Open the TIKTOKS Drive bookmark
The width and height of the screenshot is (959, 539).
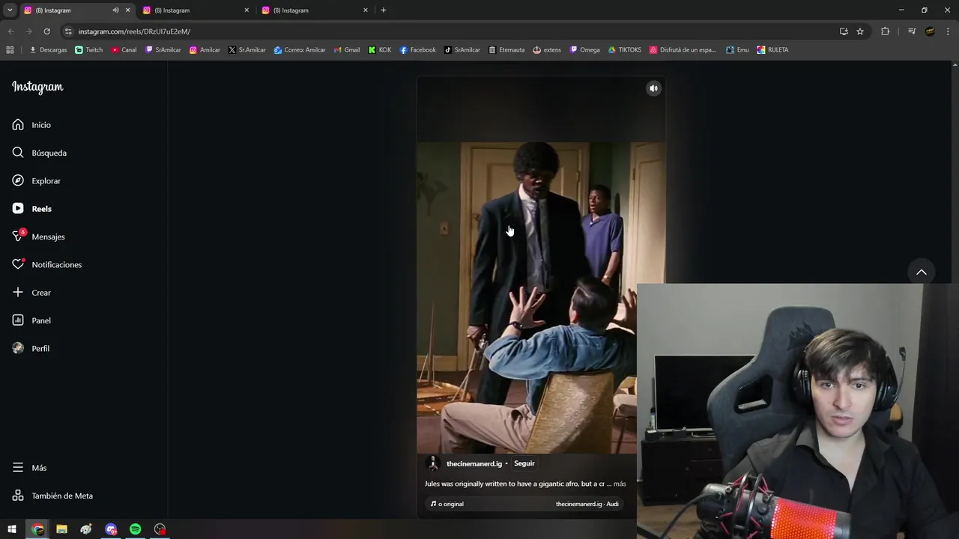coord(624,50)
